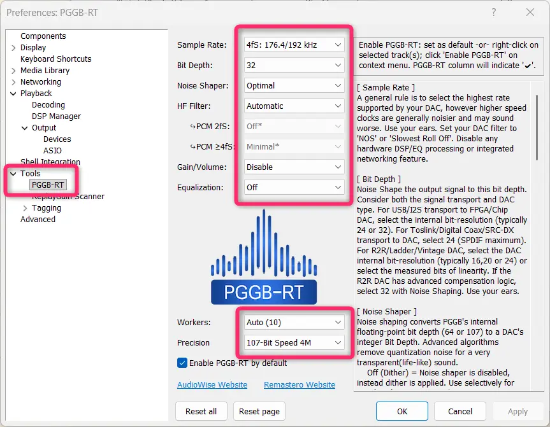Open the Bit Depth dropdown

[x=294, y=66]
